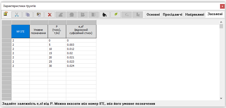226x108 pixels.
Task: Click the scroll down arrow of the table
Action: click(221, 98)
